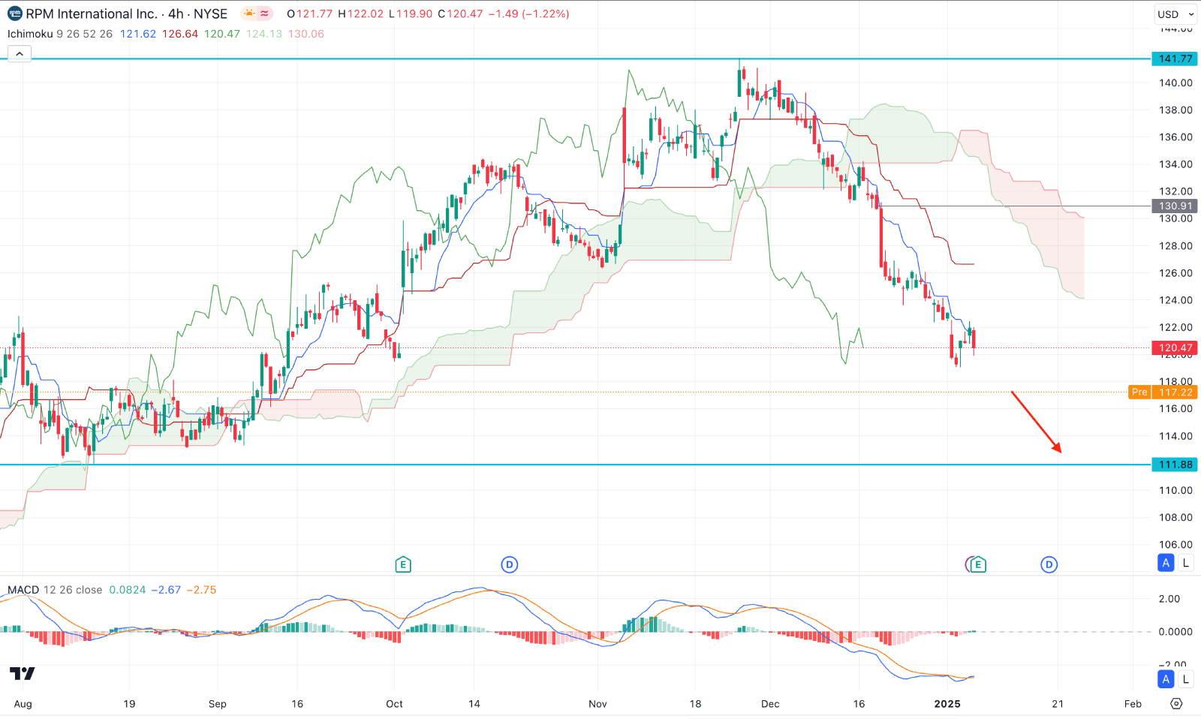Viewport: 1201px width, 719px height.
Task: Click the Ichimoku span value 130.06
Action: pyautogui.click(x=306, y=34)
